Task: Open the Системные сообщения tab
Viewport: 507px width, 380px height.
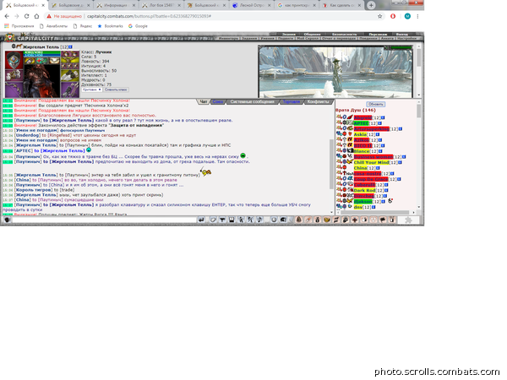Action: coord(252,102)
